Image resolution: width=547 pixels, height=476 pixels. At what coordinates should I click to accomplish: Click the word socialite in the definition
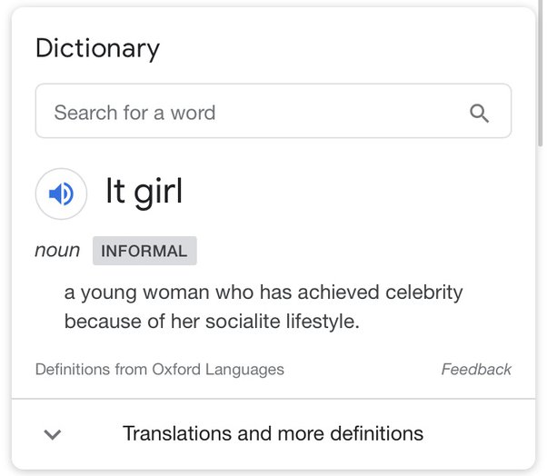pos(243,322)
